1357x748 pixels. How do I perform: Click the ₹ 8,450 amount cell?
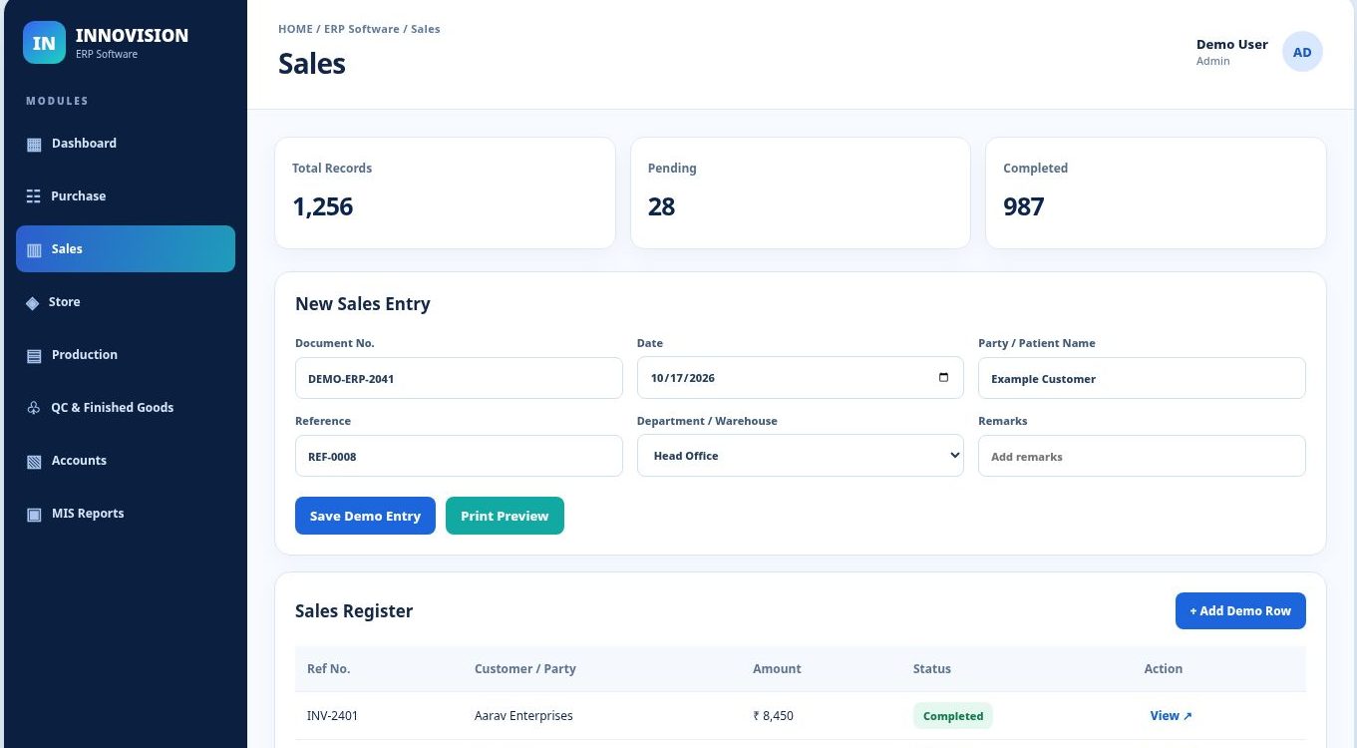coord(774,716)
